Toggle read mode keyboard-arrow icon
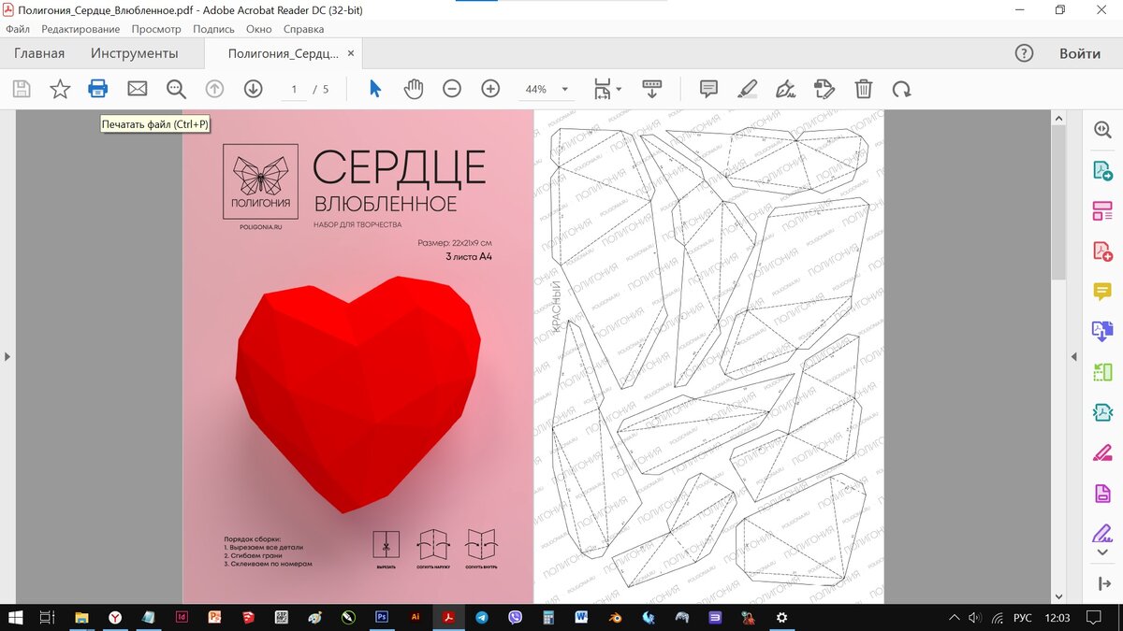The image size is (1123, 631). point(652,89)
